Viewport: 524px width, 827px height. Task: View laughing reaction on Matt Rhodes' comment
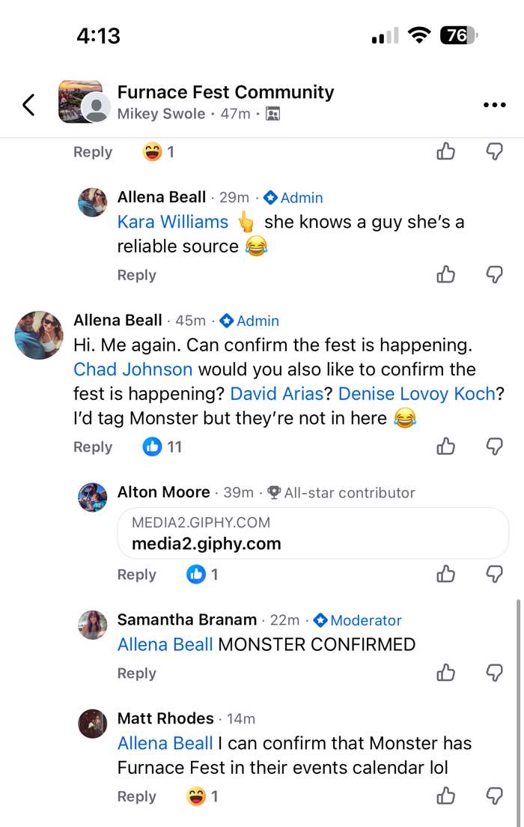202,796
